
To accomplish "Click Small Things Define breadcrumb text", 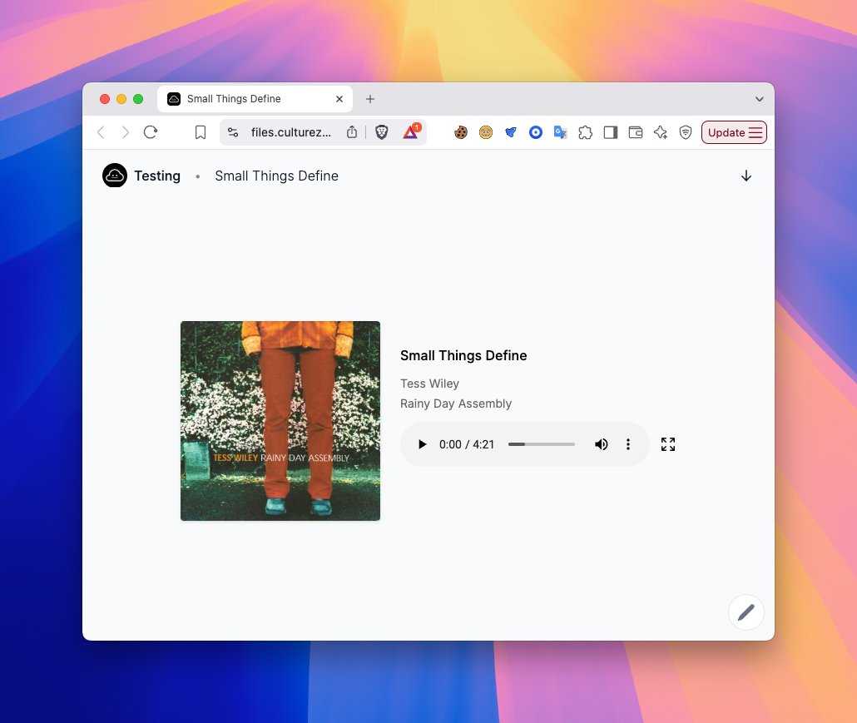I will 276,176.
